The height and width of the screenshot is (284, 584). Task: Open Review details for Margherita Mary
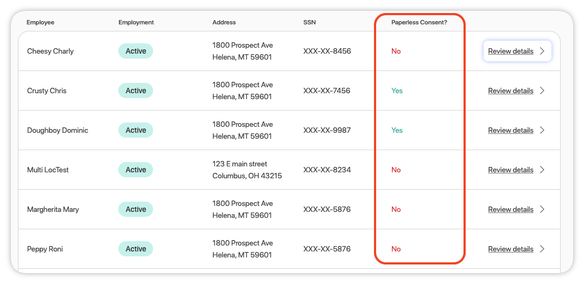(x=510, y=210)
